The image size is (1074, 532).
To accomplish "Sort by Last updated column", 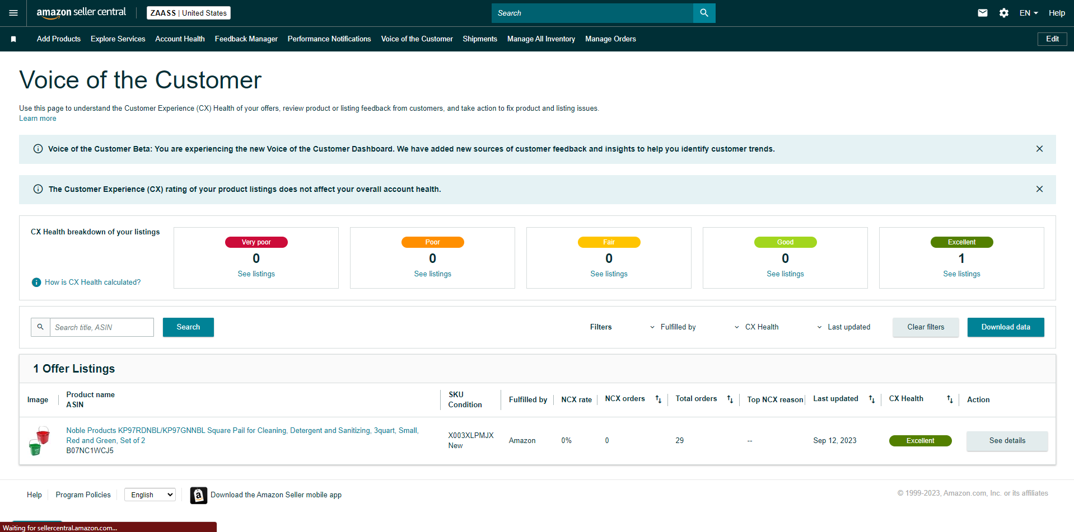I will (x=872, y=399).
